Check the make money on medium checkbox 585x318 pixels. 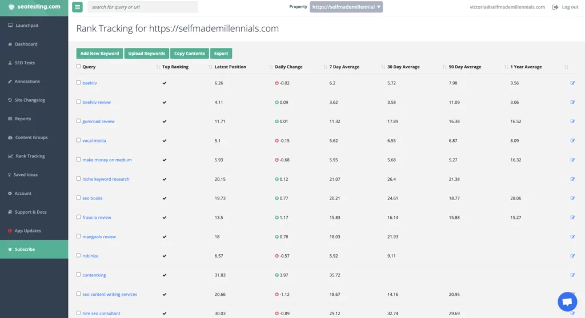click(x=78, y=160)
